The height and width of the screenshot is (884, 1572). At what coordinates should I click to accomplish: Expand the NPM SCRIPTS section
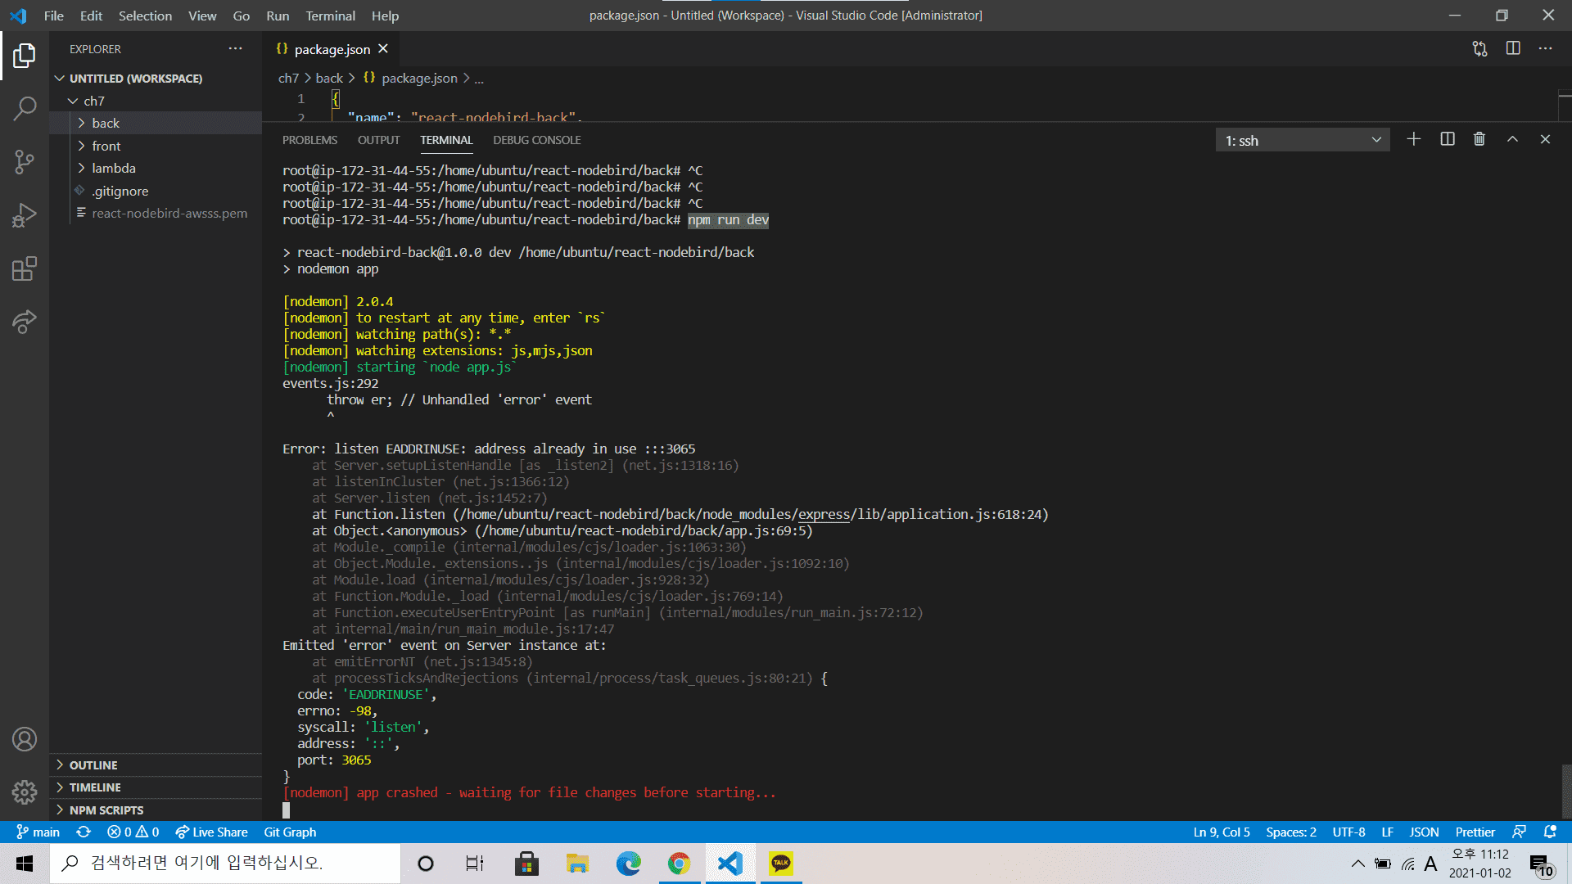pos(106,810)
